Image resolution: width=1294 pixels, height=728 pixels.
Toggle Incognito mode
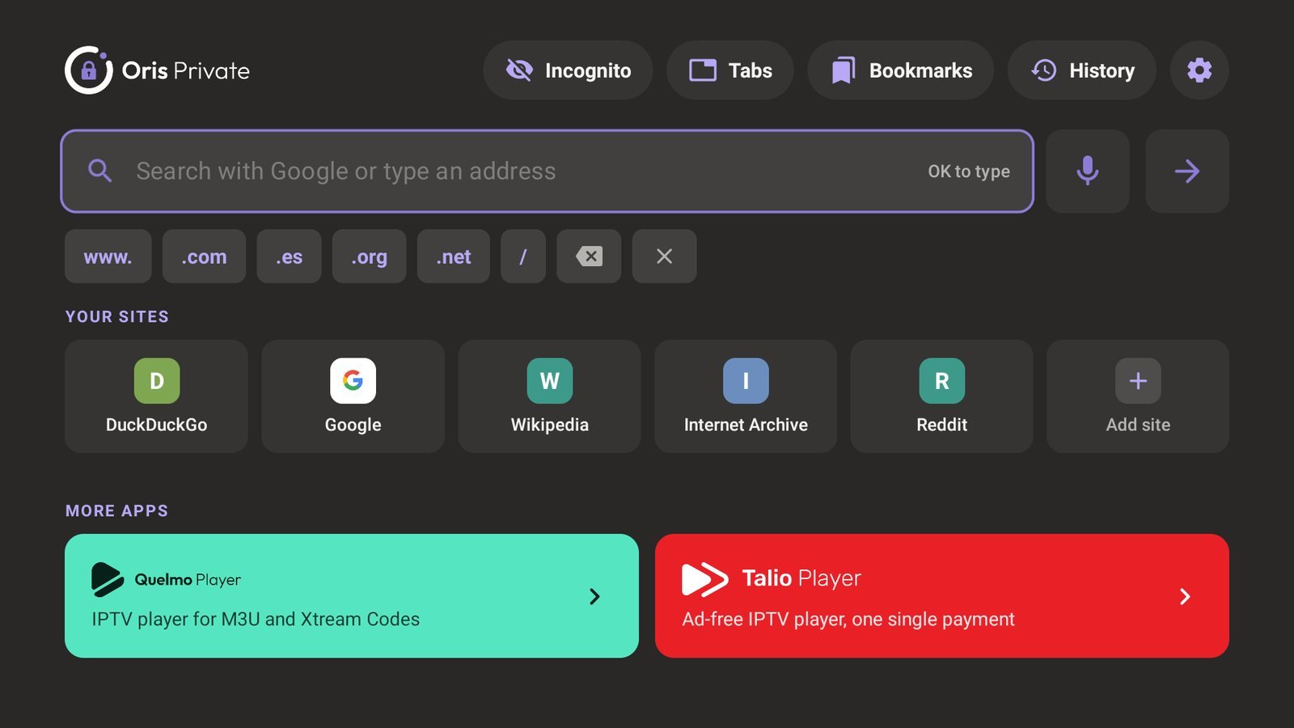click(x=568, y=70)
